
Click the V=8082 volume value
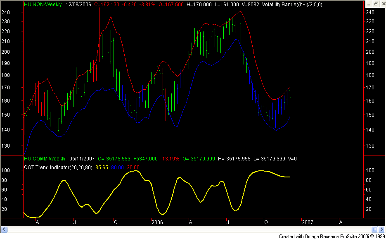[251, 5]
